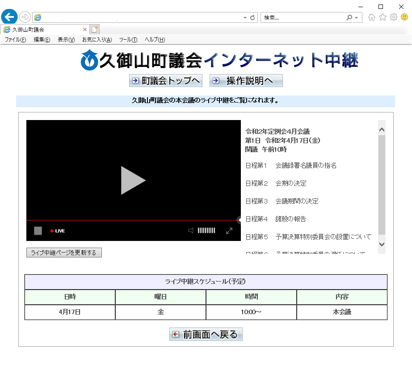Click the 4月17日 schedule cell
Viewport: 412px width, 365px height.
click(x=70, y=312)
